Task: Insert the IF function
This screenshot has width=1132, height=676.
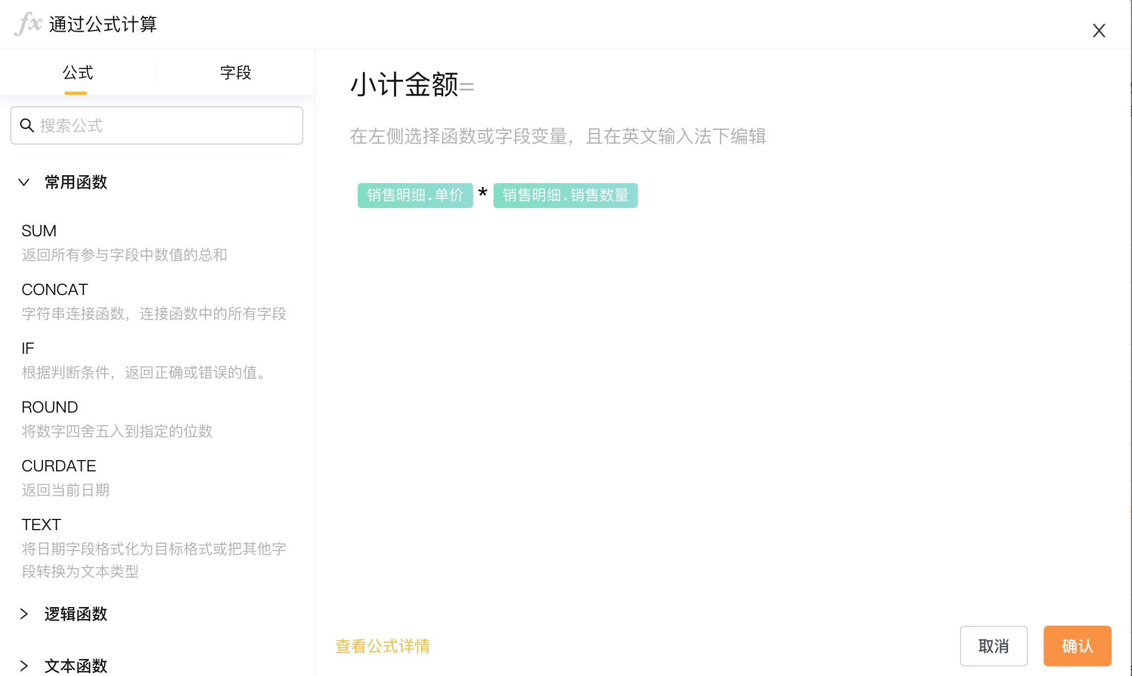Action: [28, 348]
